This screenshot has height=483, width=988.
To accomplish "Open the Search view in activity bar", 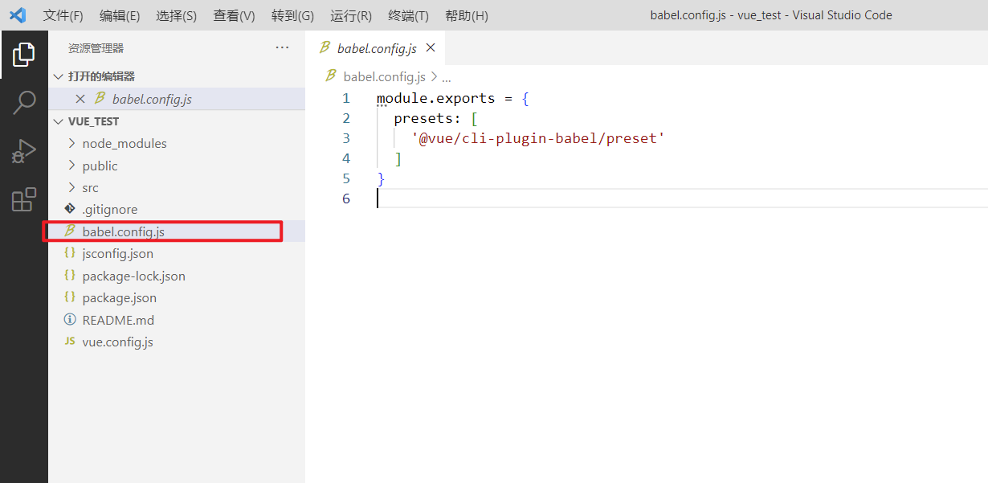I will tap(24, 103).
